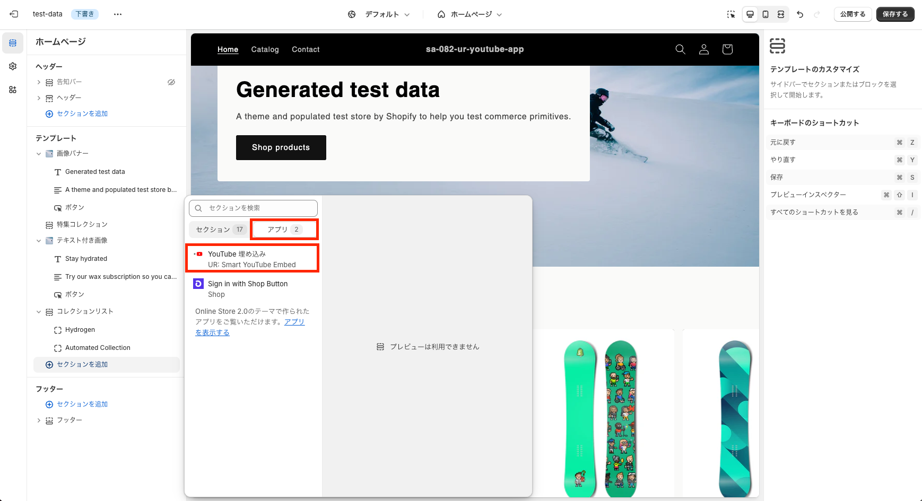The image size is (922, 501).
Task: Expand the フッター section chevron
Action: click(38, 420)
